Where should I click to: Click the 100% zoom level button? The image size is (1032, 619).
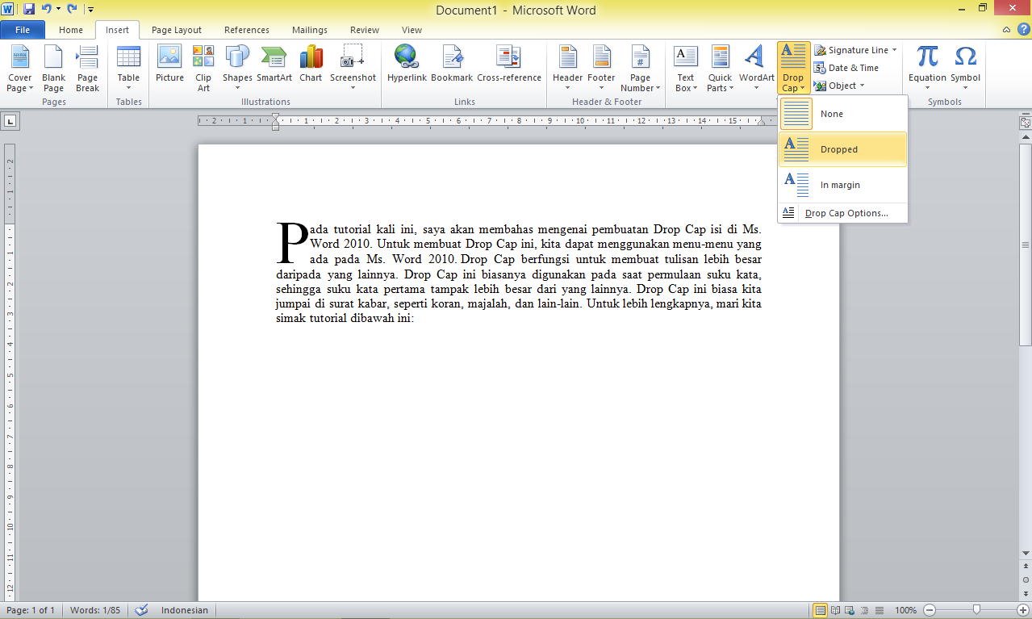click(905, 610)
